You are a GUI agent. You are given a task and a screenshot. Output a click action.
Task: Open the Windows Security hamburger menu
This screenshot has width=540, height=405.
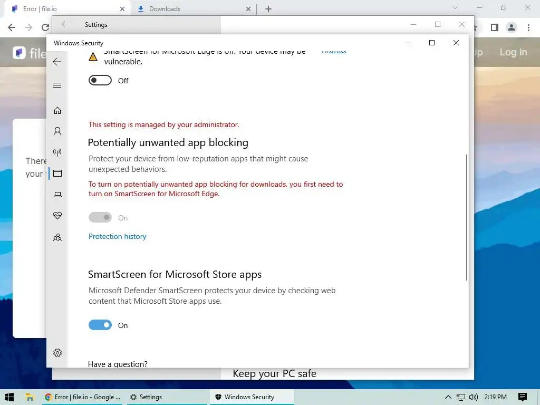(x=57, y=85)
